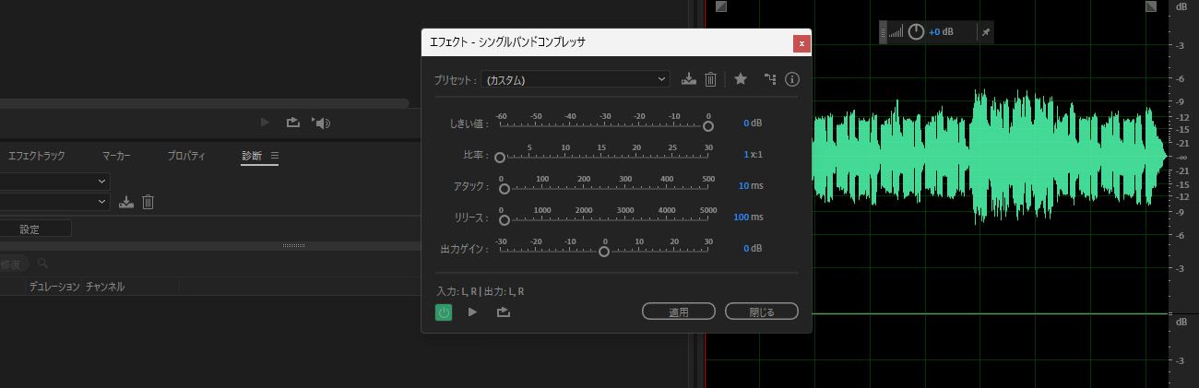1199x388 pixels.
Task: Click the 比率 ratio slider handle
Action: [x=500, y=158]
